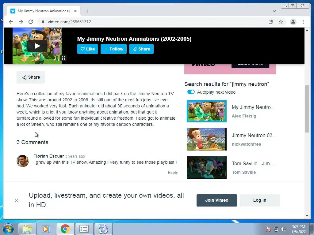Go back to the previous page
The image size is (314, 235).
click(11, 22)
